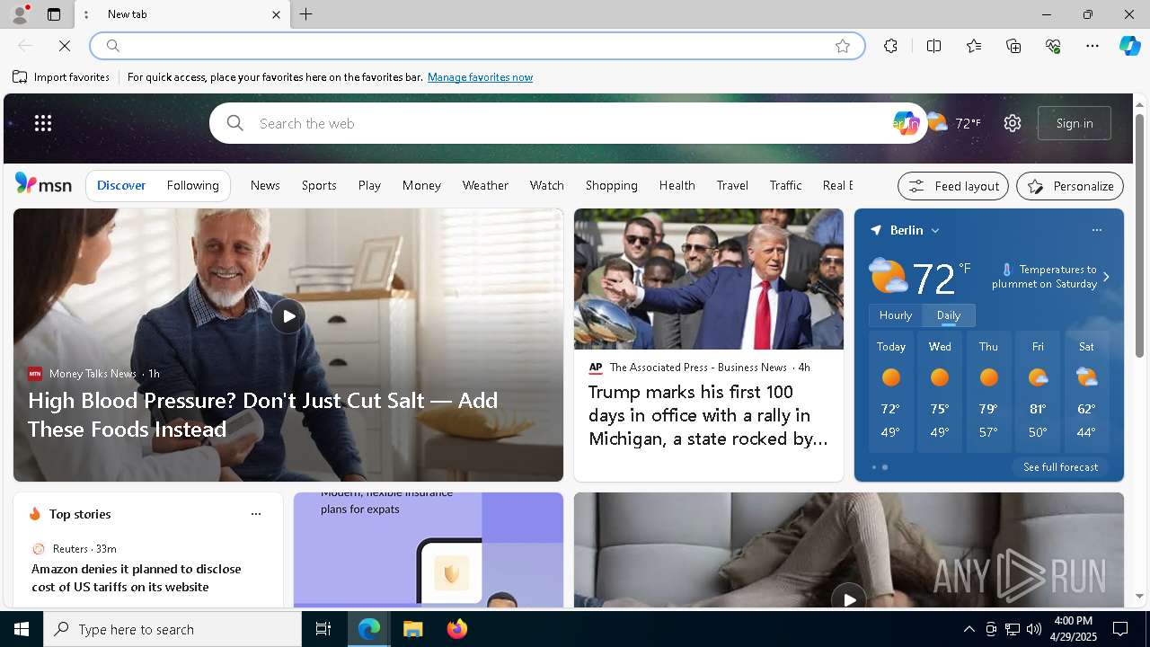The image size is (1150, 647).
Task: Open Copilot sidebar icon
Action: click(x=1129, y=46)
